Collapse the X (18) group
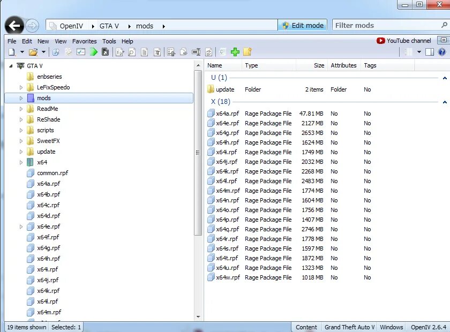The height and width of the screenshot is (332, 450). (445, 102)
